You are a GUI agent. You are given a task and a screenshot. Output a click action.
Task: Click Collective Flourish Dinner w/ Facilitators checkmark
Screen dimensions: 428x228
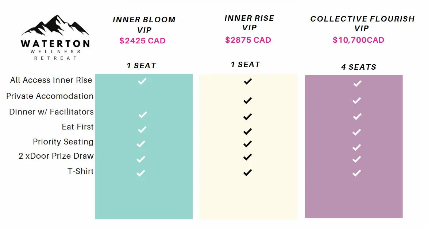(357, 117)
